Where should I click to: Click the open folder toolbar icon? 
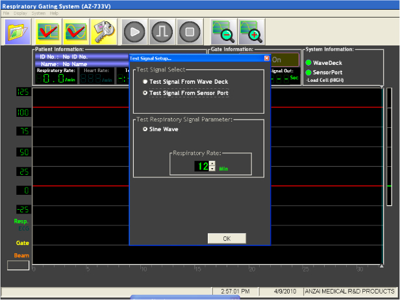click(18, 31)
